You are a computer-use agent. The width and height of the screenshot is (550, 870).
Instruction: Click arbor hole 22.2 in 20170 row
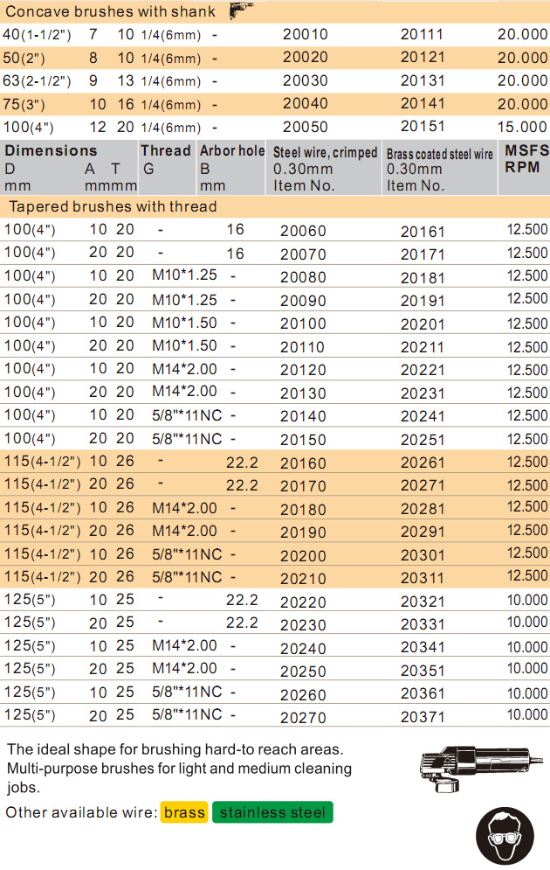point(242,485)
